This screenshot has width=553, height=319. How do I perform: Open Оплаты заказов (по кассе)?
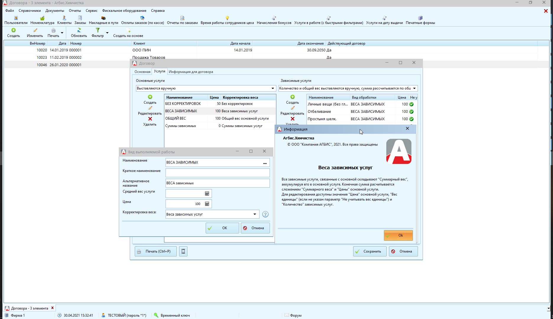142,20
